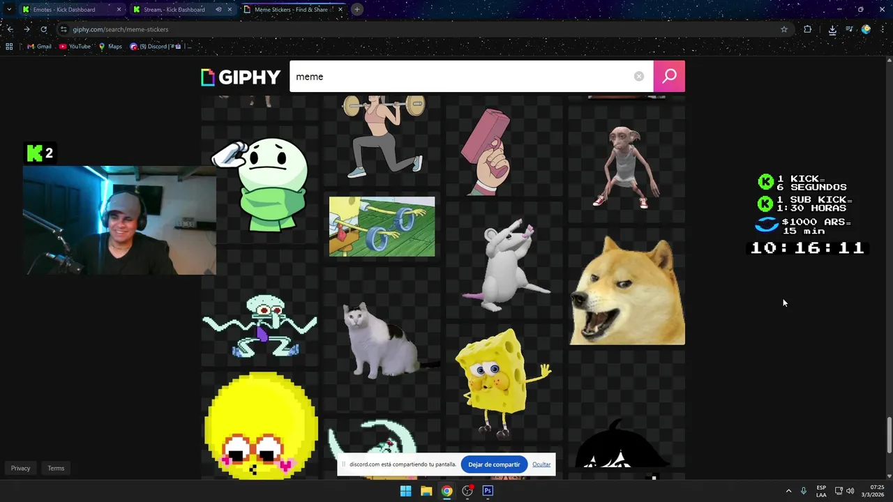Select the 3D SpongeBob sticker

(504, 383)
